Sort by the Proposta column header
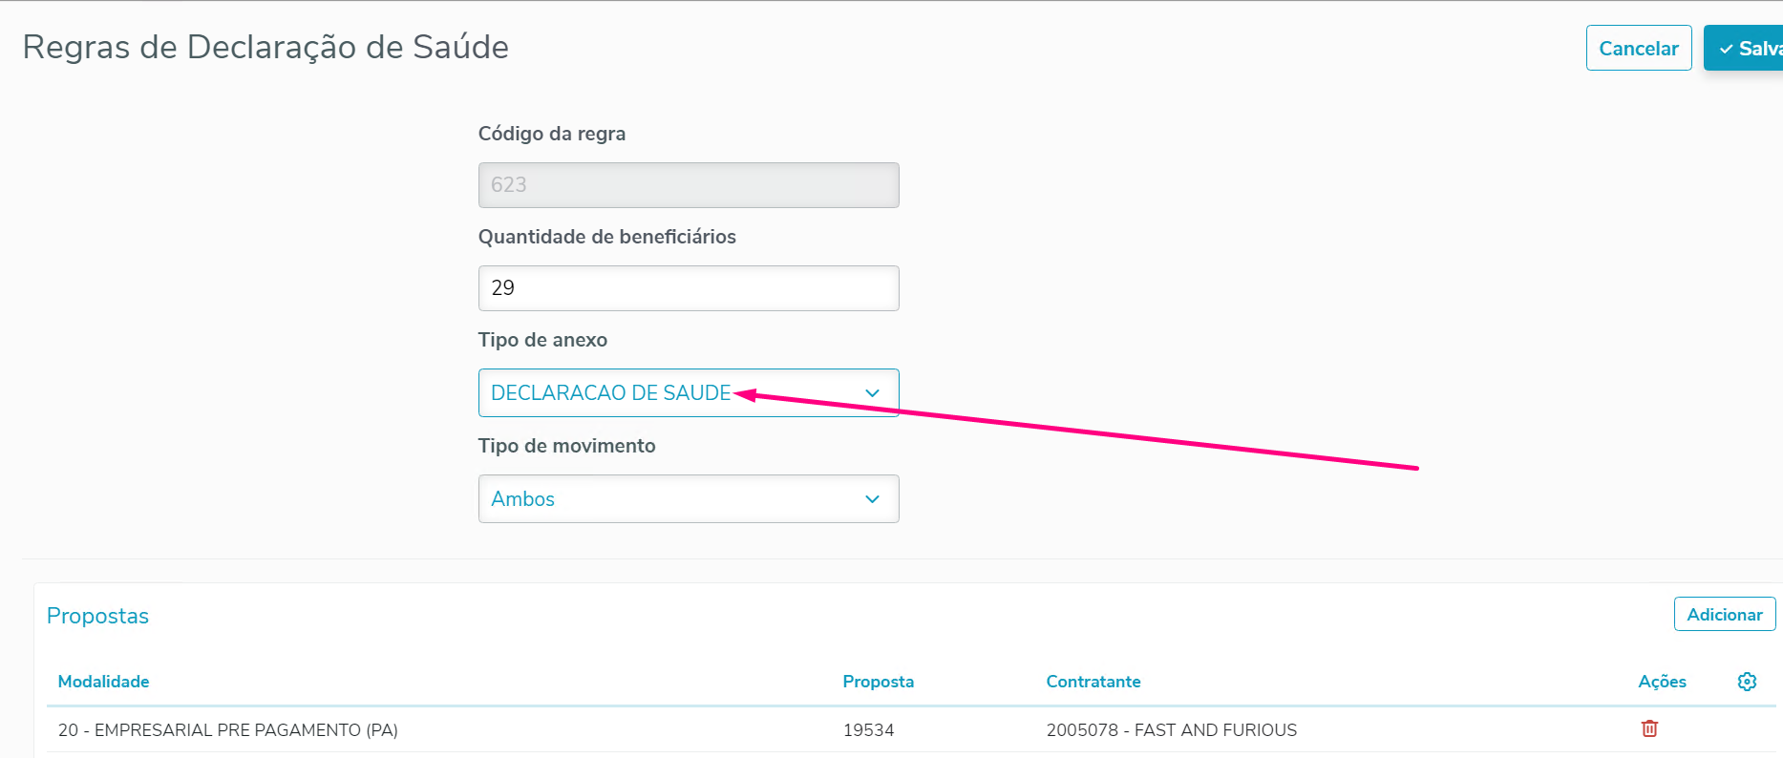The width and height of the screenshot is (1783, 758). [878, 682]
